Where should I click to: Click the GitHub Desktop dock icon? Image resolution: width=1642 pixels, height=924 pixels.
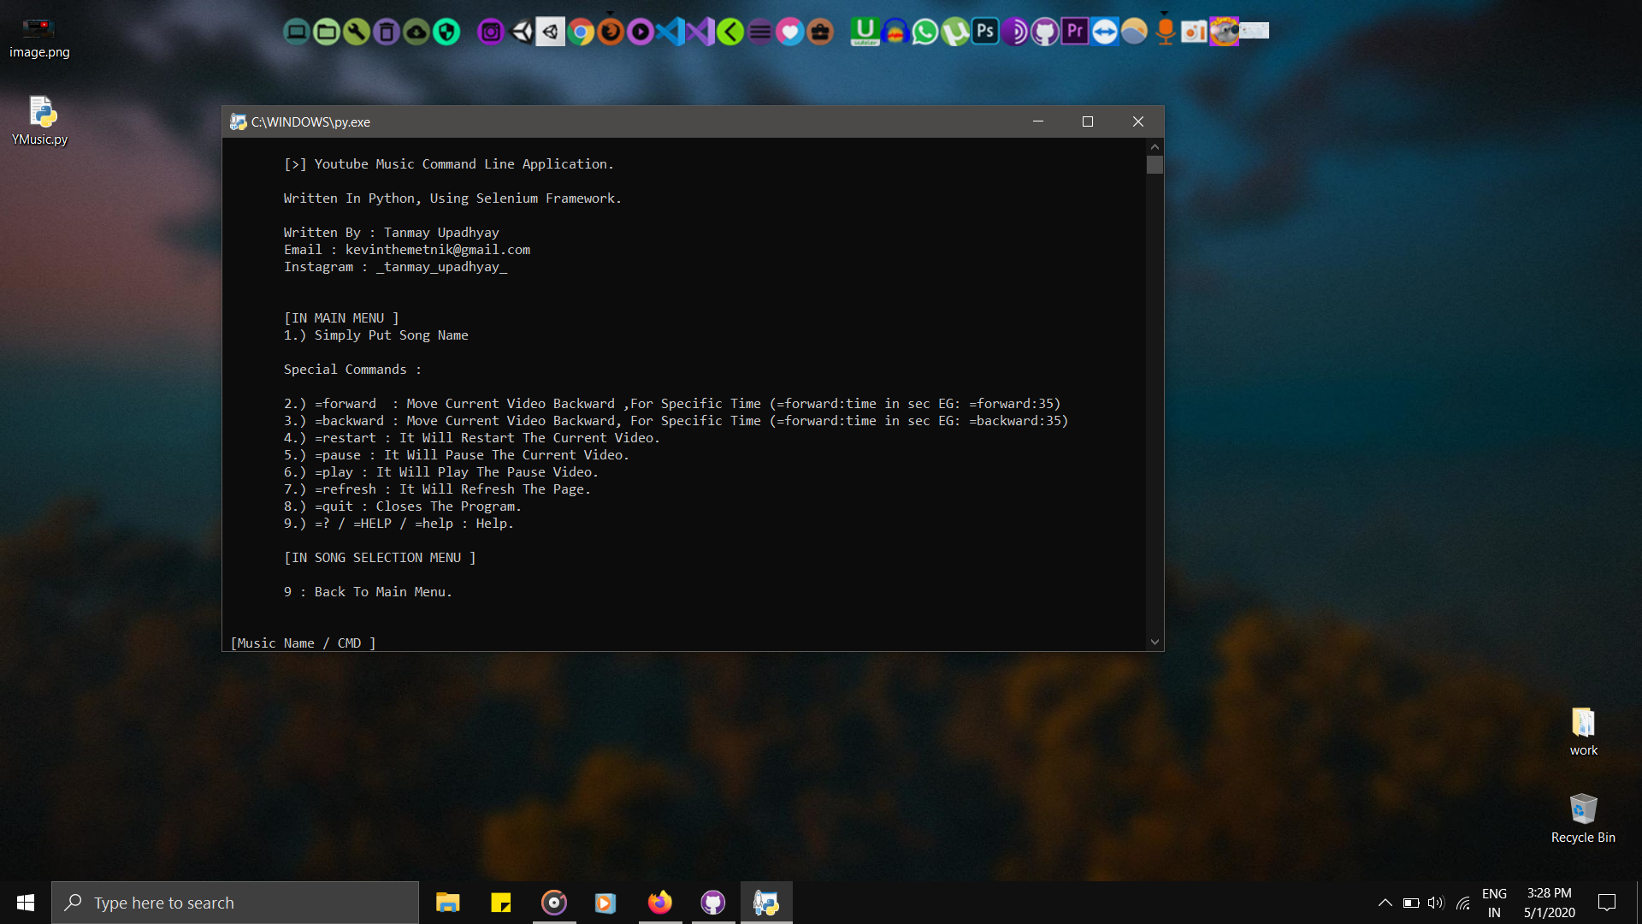1044,33
